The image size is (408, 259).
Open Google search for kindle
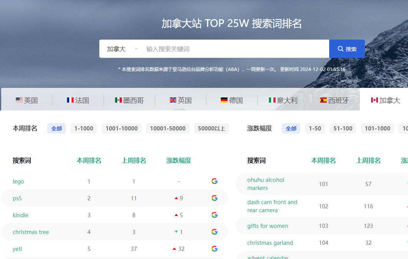point(215,215)
